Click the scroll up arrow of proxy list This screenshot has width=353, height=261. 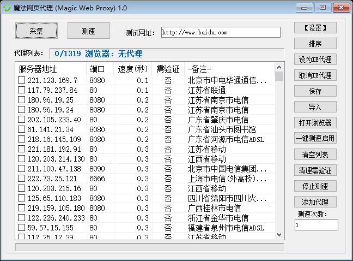(x=279, y=67)
